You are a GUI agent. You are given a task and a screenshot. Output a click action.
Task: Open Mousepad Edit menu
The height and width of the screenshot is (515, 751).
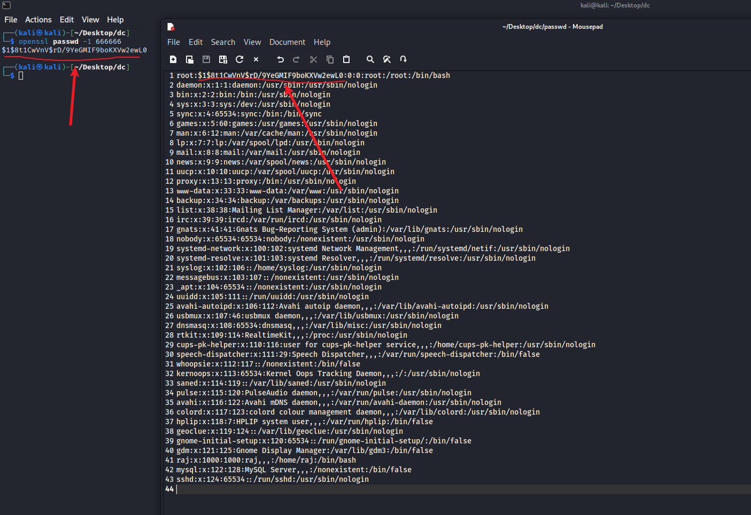click(196, 42)
